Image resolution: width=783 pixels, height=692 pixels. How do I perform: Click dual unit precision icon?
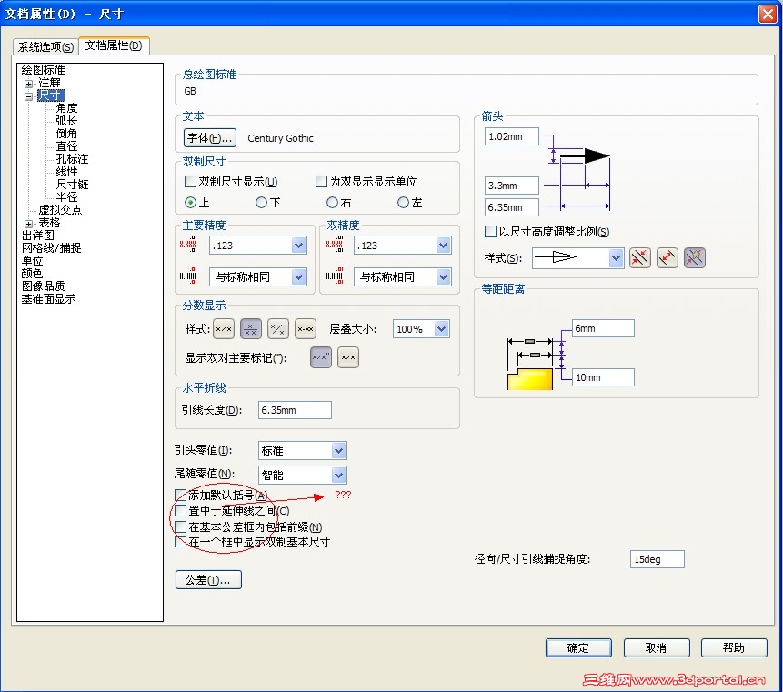coord(335,244)
